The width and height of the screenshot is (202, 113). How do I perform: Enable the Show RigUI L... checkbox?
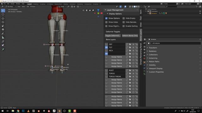pyautogui.click(x=106, y=26)
